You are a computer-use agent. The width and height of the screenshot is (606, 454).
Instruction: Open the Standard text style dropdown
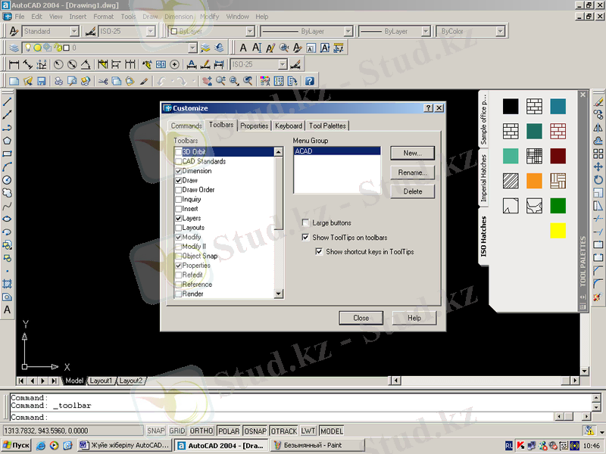click(74, 32)
